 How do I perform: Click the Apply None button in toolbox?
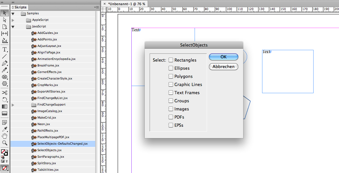click(x=5, y=168)
